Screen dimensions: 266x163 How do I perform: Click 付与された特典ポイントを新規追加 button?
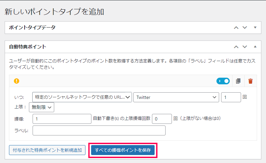tap(47, 150)
